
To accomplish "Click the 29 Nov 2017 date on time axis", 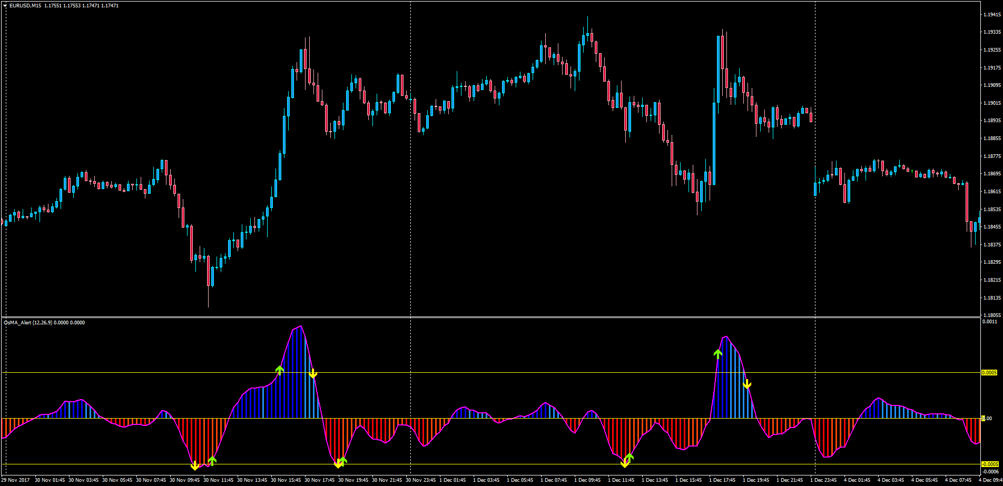I will [x=15, y=480].
